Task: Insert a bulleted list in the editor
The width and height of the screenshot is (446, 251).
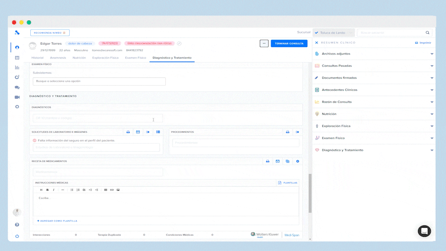Action: tap(72, 190)
